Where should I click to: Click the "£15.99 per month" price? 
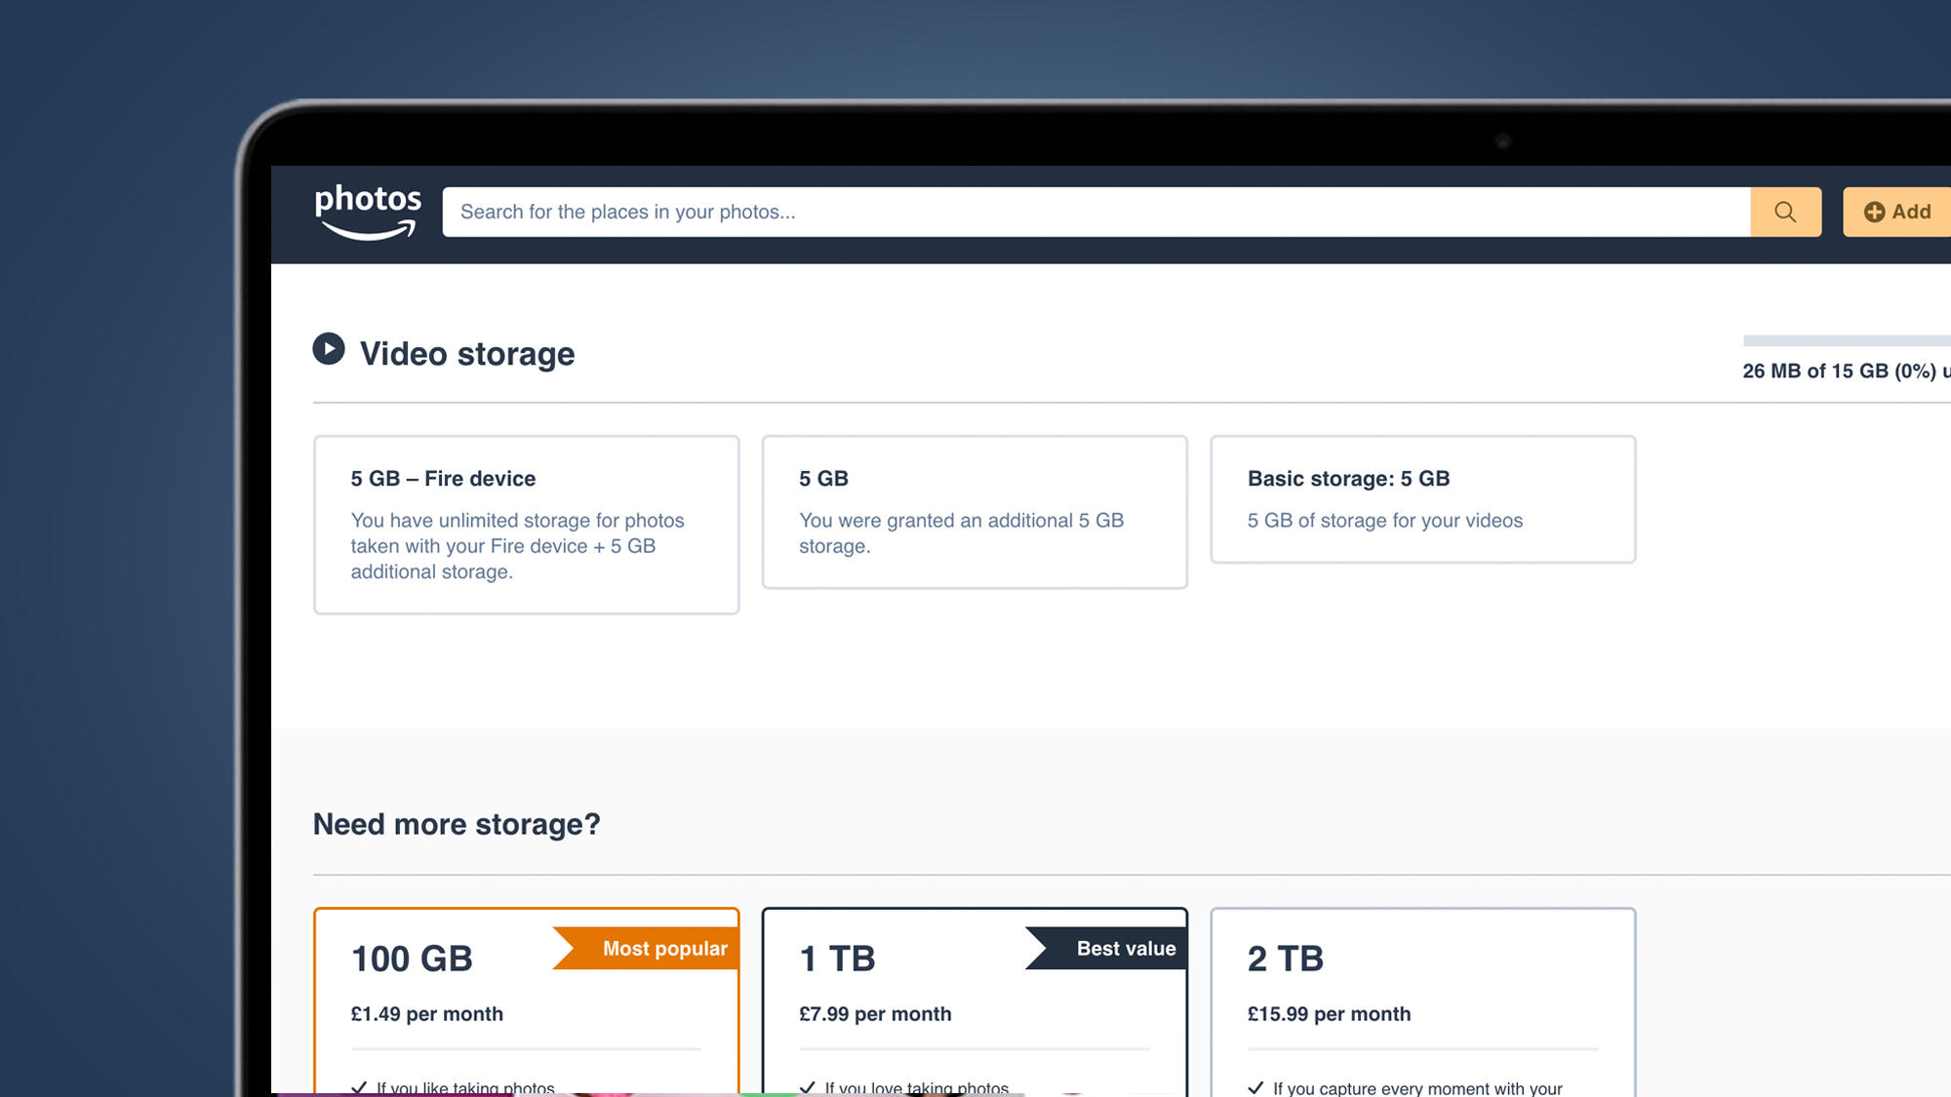coord(1329,1014)
